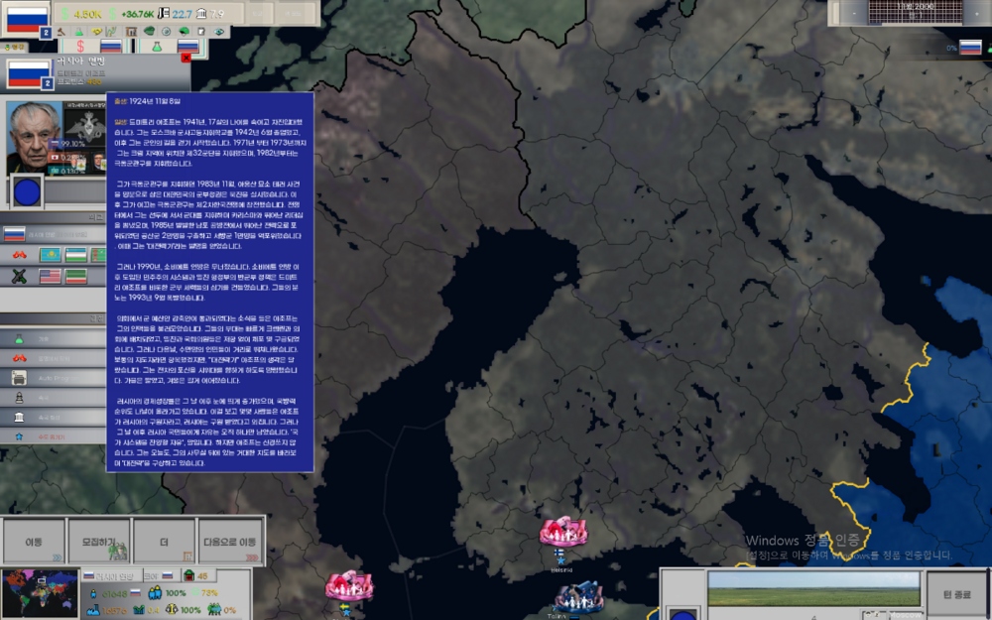Click the paper note icon in top toolbar
This screenshot has height=620, width=992.
tap(201, 31)
